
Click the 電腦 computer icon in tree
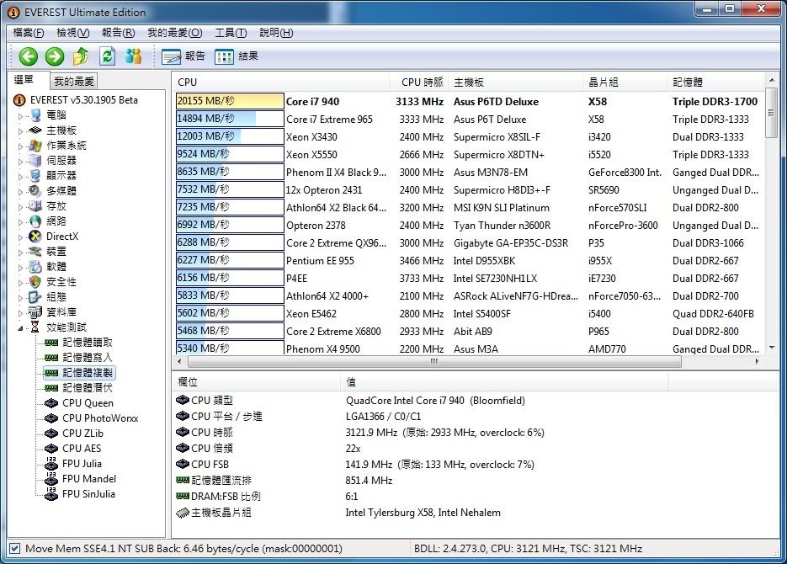[x=35, y=115]
